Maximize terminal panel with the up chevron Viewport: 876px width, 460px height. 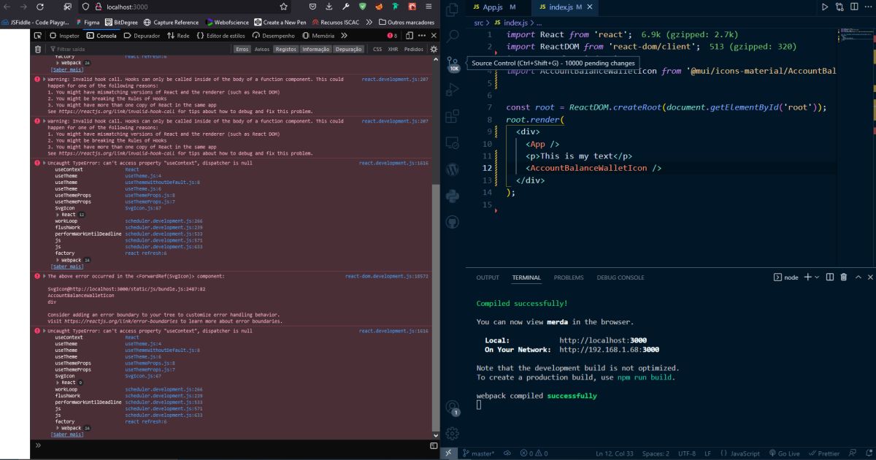point(858,277)
